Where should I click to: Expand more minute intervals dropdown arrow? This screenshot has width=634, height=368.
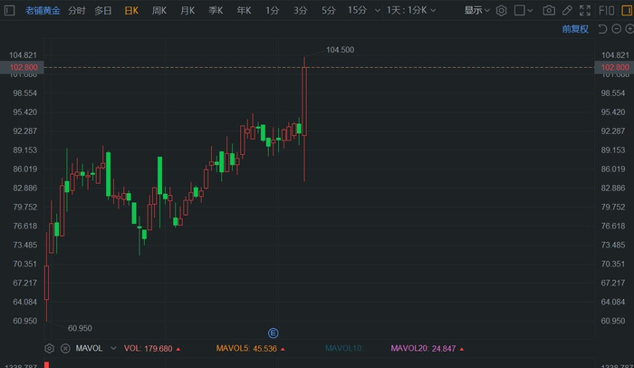coord(378,11)
